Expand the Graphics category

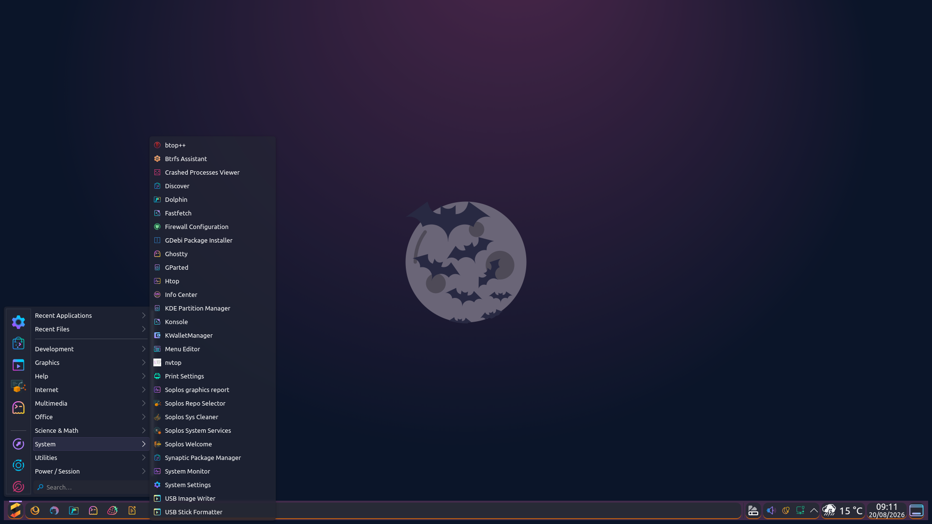pos(90,362)
